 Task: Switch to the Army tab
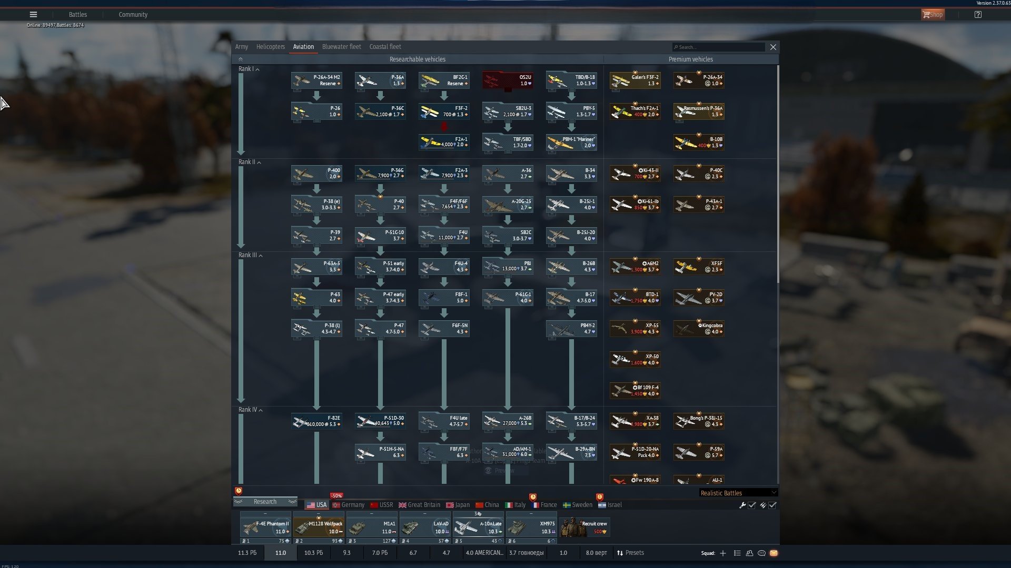click(x=242, y=47)
